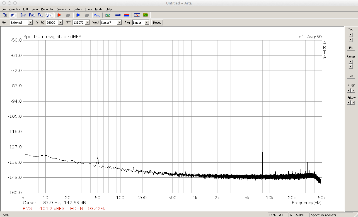Image resolution: width=358 pixels, height=217 pixels.
Task: Start the generator with the blue play icon
Action: pos(78,15)
